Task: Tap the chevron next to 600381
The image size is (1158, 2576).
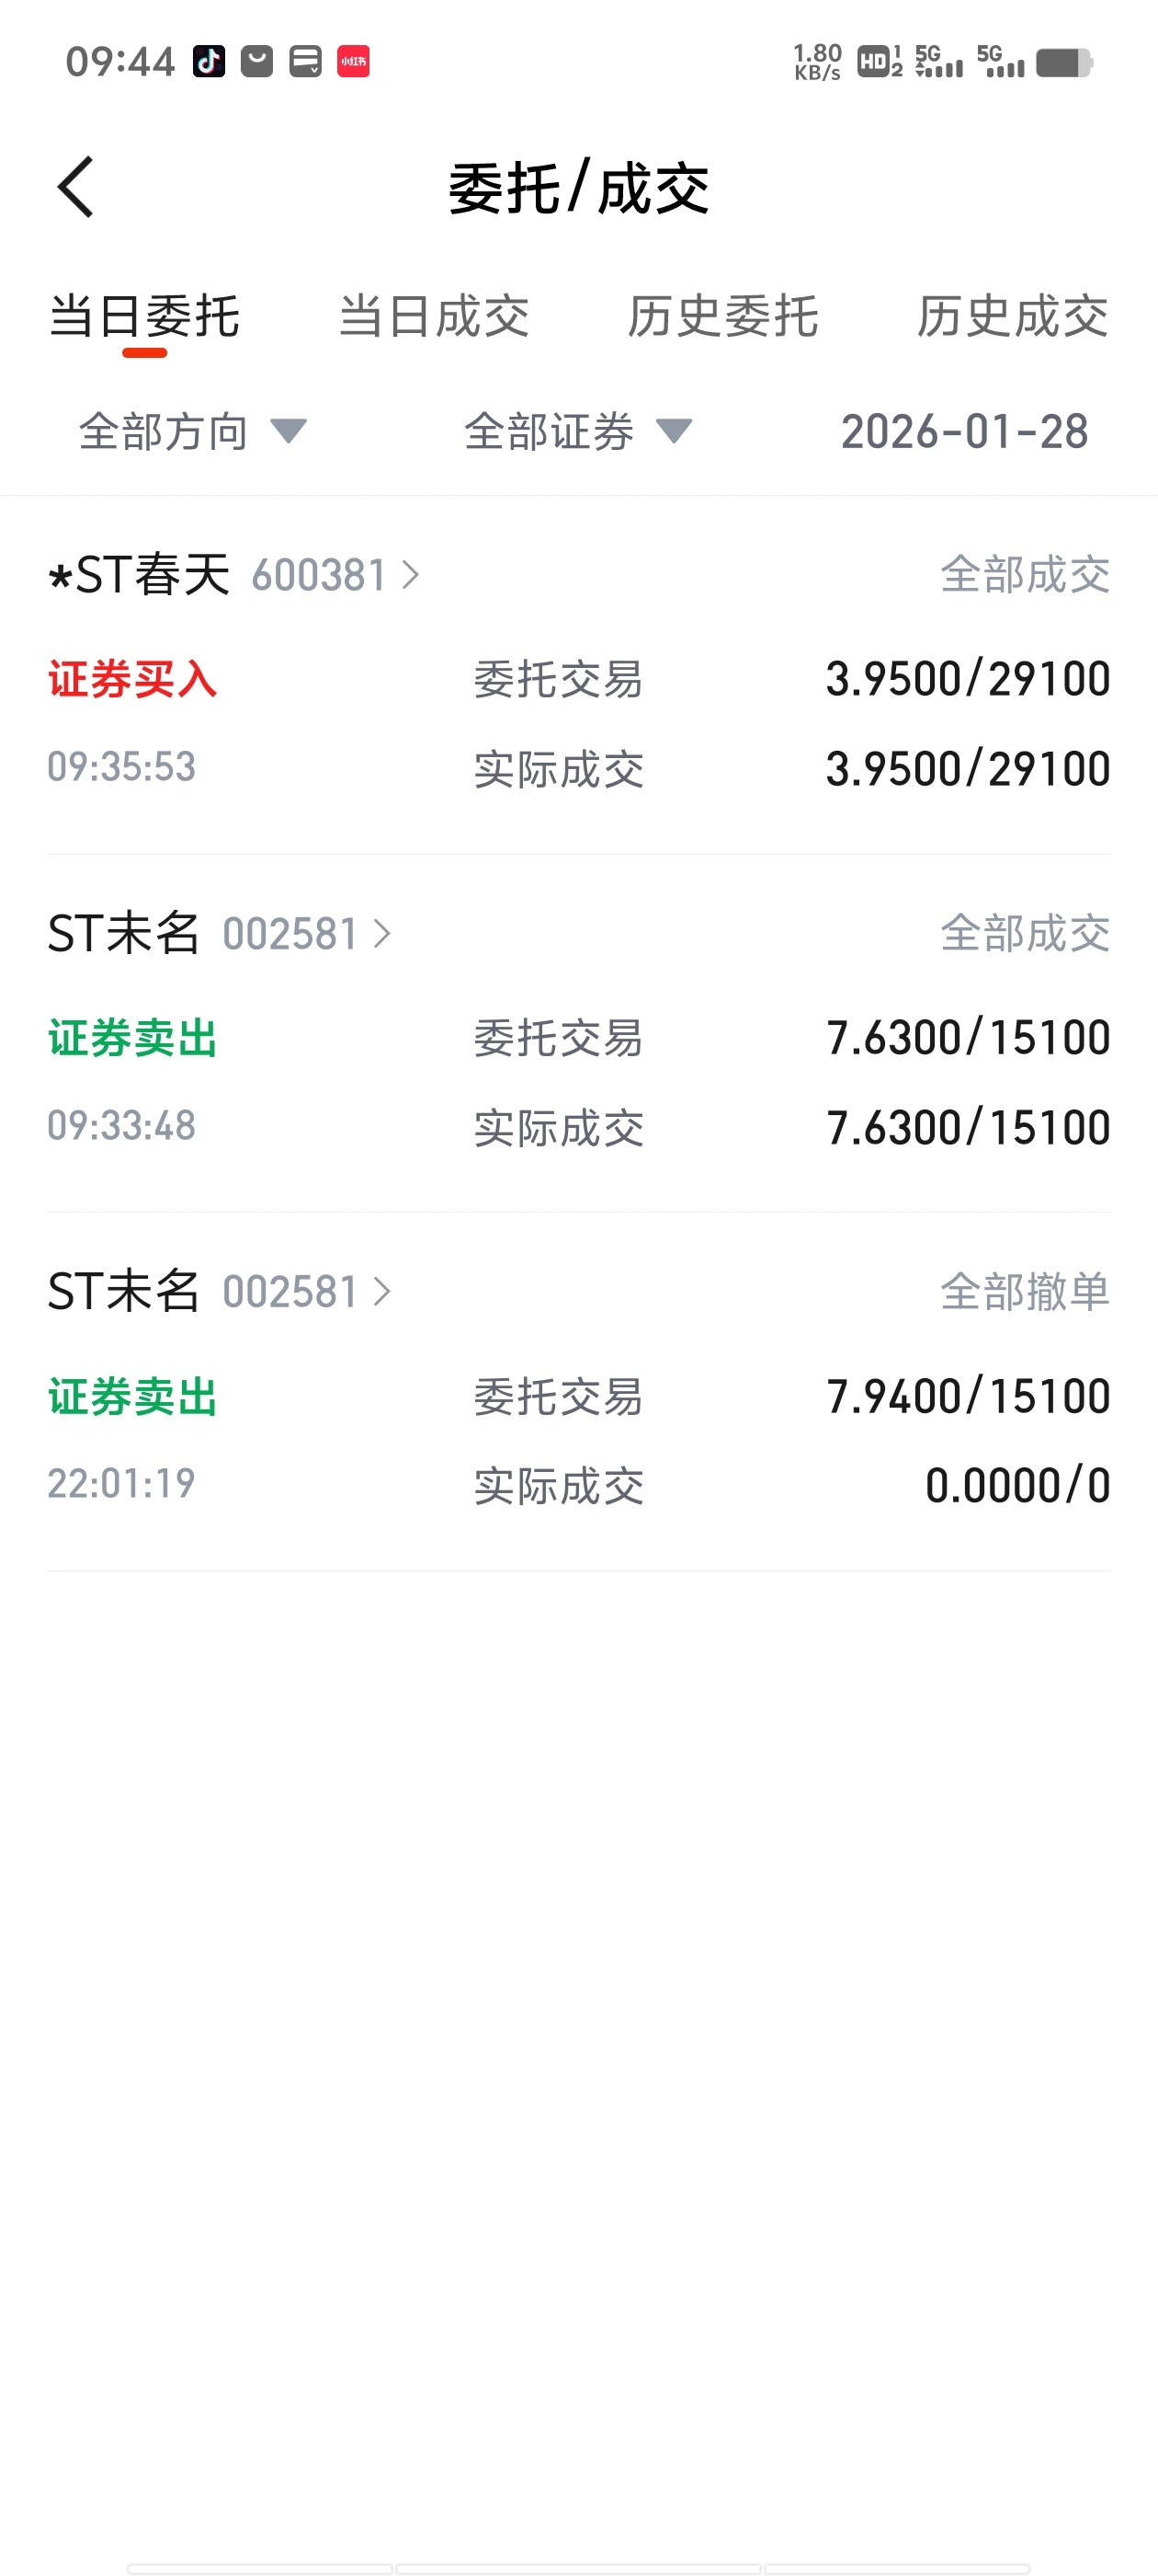Action: click(x=410, y=575)
